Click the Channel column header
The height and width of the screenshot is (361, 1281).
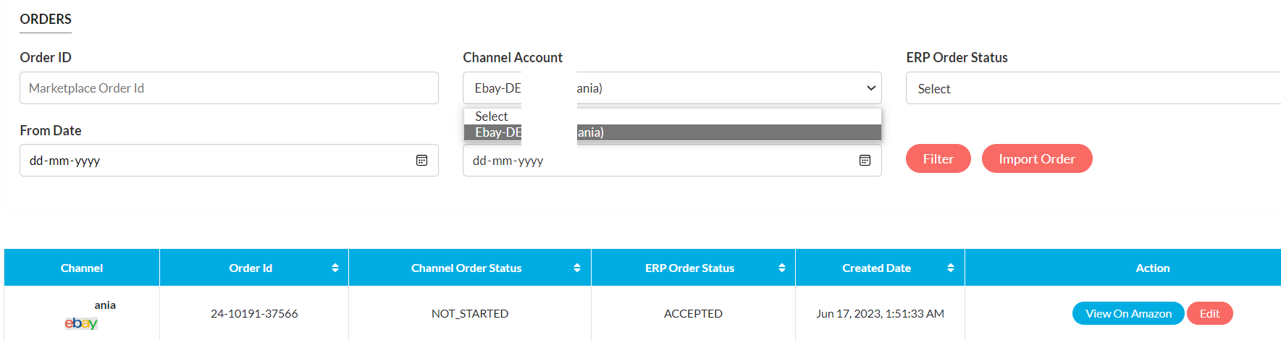coord(82,268)
